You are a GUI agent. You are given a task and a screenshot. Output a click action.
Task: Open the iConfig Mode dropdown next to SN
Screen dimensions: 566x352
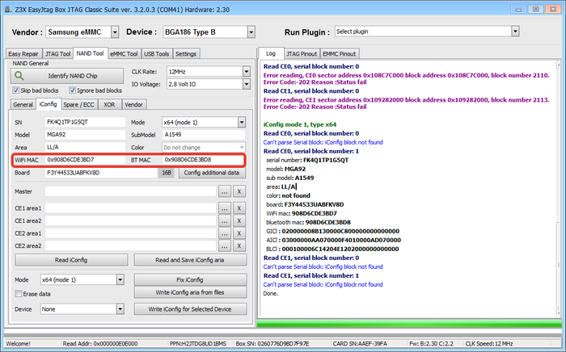click(242, 122)
